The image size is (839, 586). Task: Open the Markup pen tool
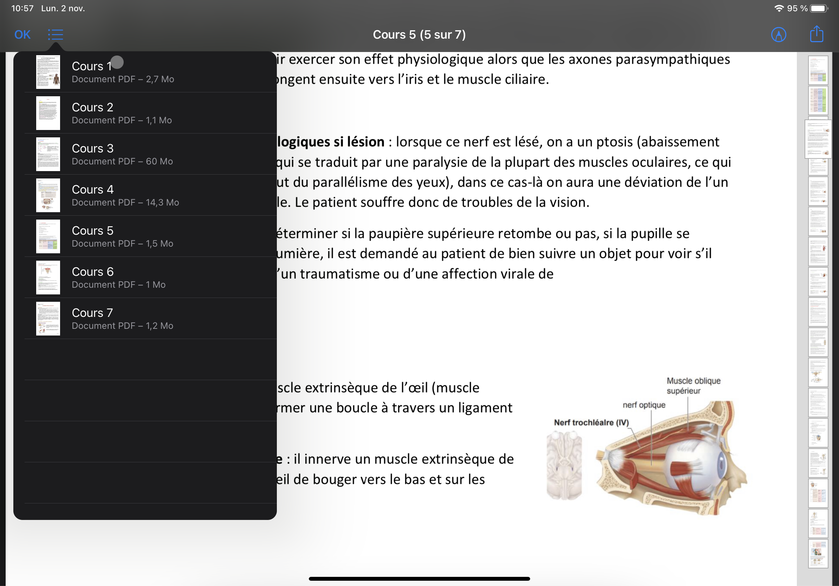coord(778,35)
